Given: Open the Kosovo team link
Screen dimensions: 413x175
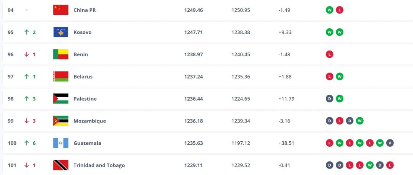Looking at the screenshot, I should 82,32.
